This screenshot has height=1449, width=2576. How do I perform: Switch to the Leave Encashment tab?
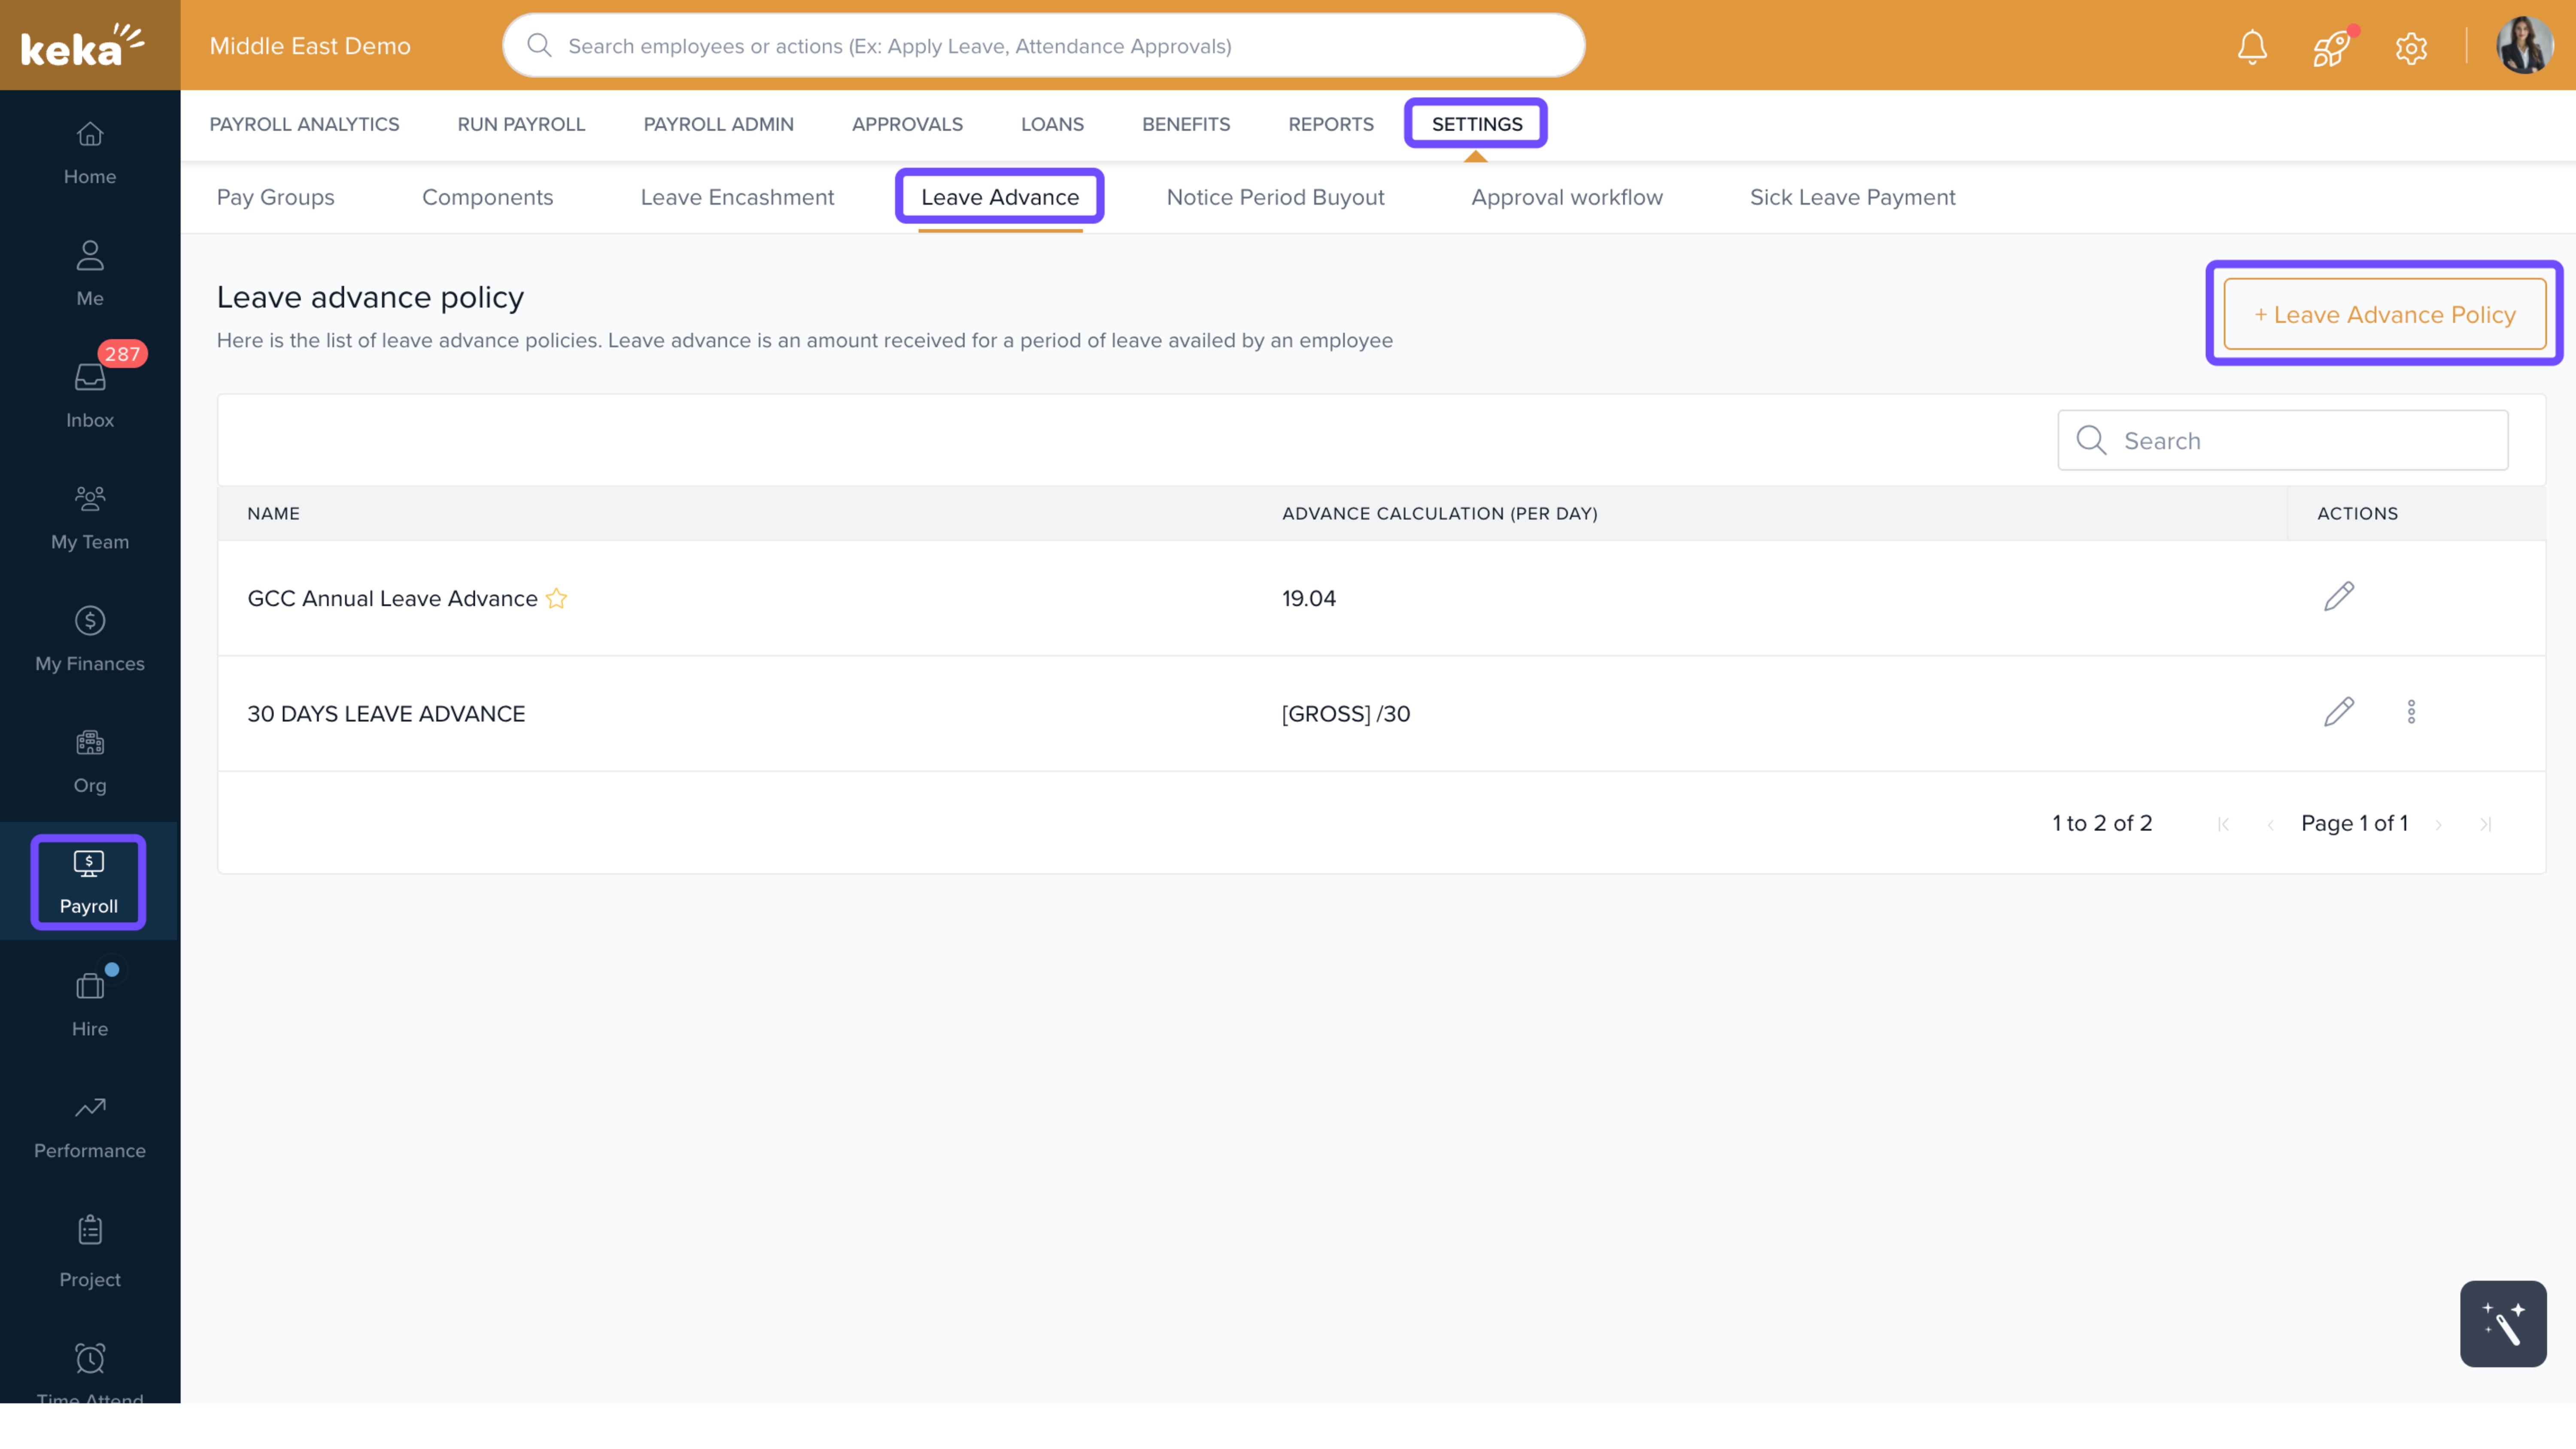coord(737,197)
